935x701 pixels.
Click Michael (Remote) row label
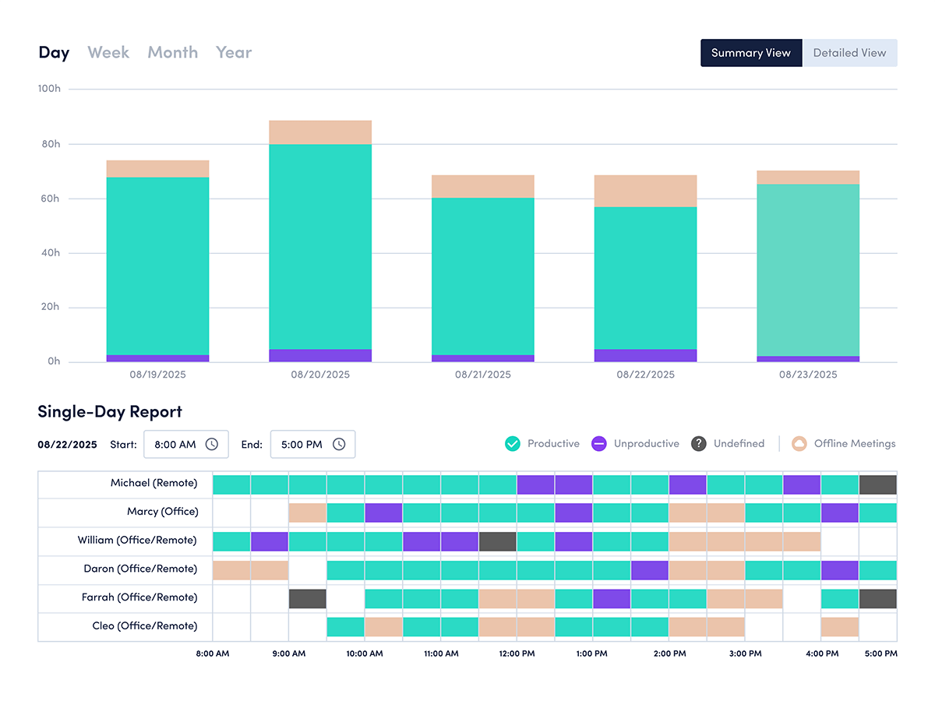[x=153, y=483]
